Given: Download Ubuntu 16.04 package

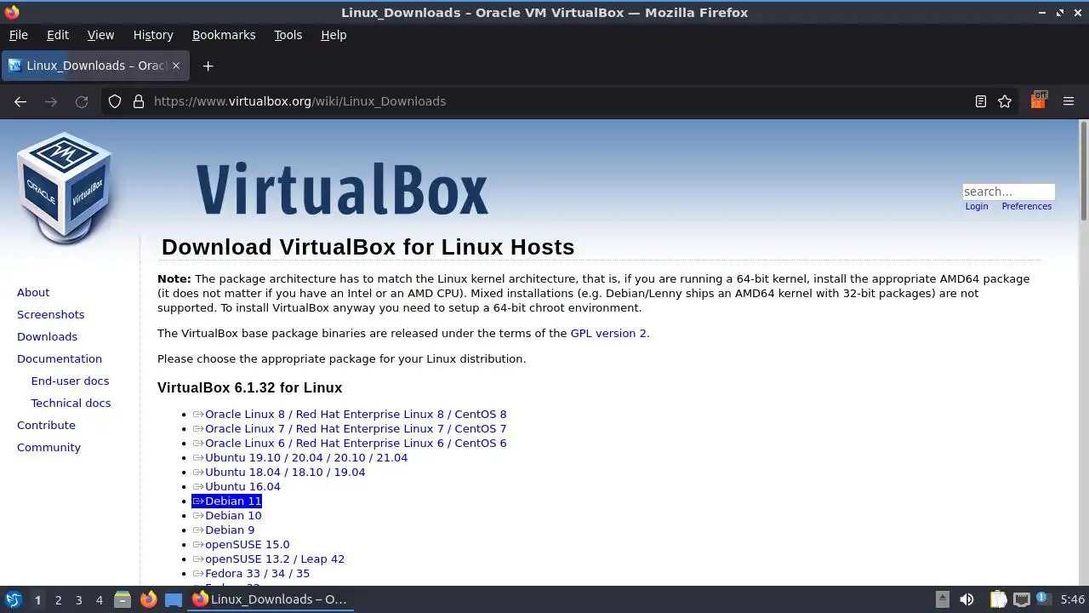Looking at the screenshot, I should [x=237, y=486].
